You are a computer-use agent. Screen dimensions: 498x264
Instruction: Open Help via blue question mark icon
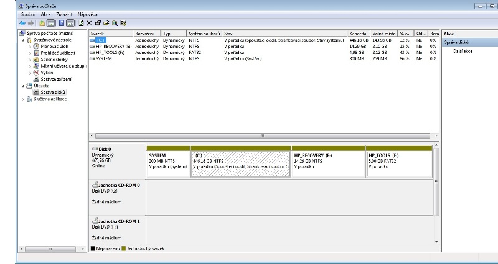click(x=62, y=23)
